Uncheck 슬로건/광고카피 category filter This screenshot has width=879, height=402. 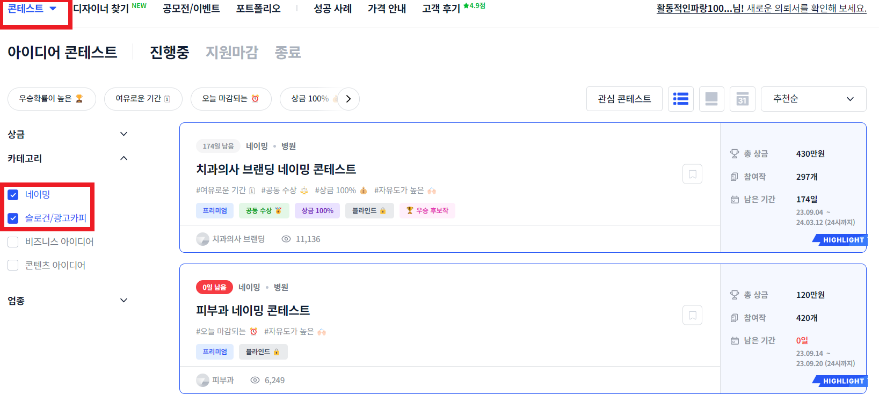click(13, 218)
